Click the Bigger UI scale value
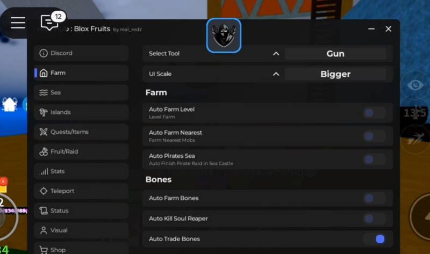 click(335, 74)
